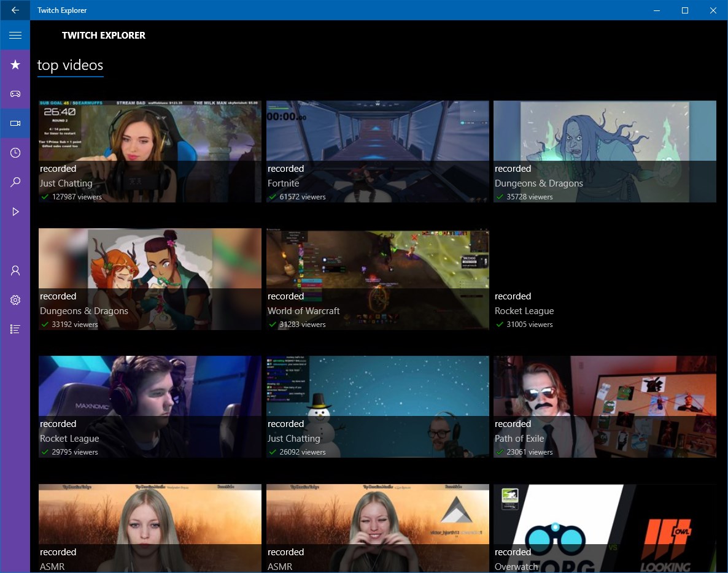Open the list icon in sidebar

[x=15, y=329]
